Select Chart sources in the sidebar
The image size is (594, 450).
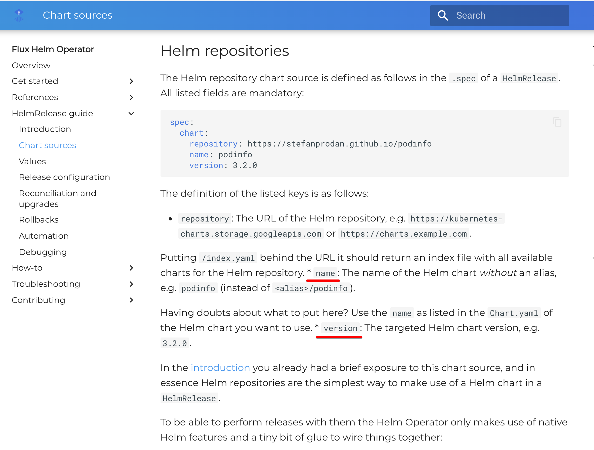pyautogui.click(x=48, y=145)
